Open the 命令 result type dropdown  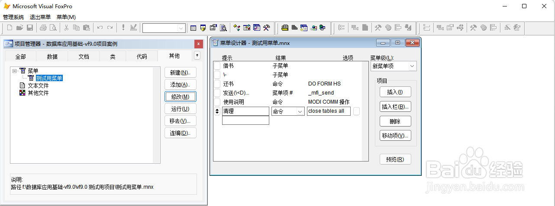tap(300, 111)
